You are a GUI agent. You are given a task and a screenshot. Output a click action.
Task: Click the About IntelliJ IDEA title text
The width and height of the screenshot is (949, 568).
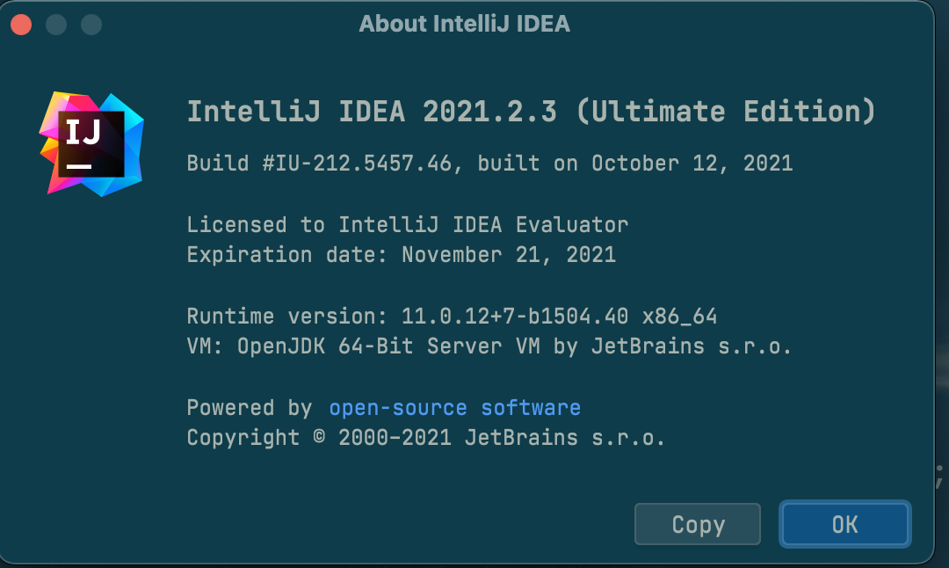click(464, 24)
